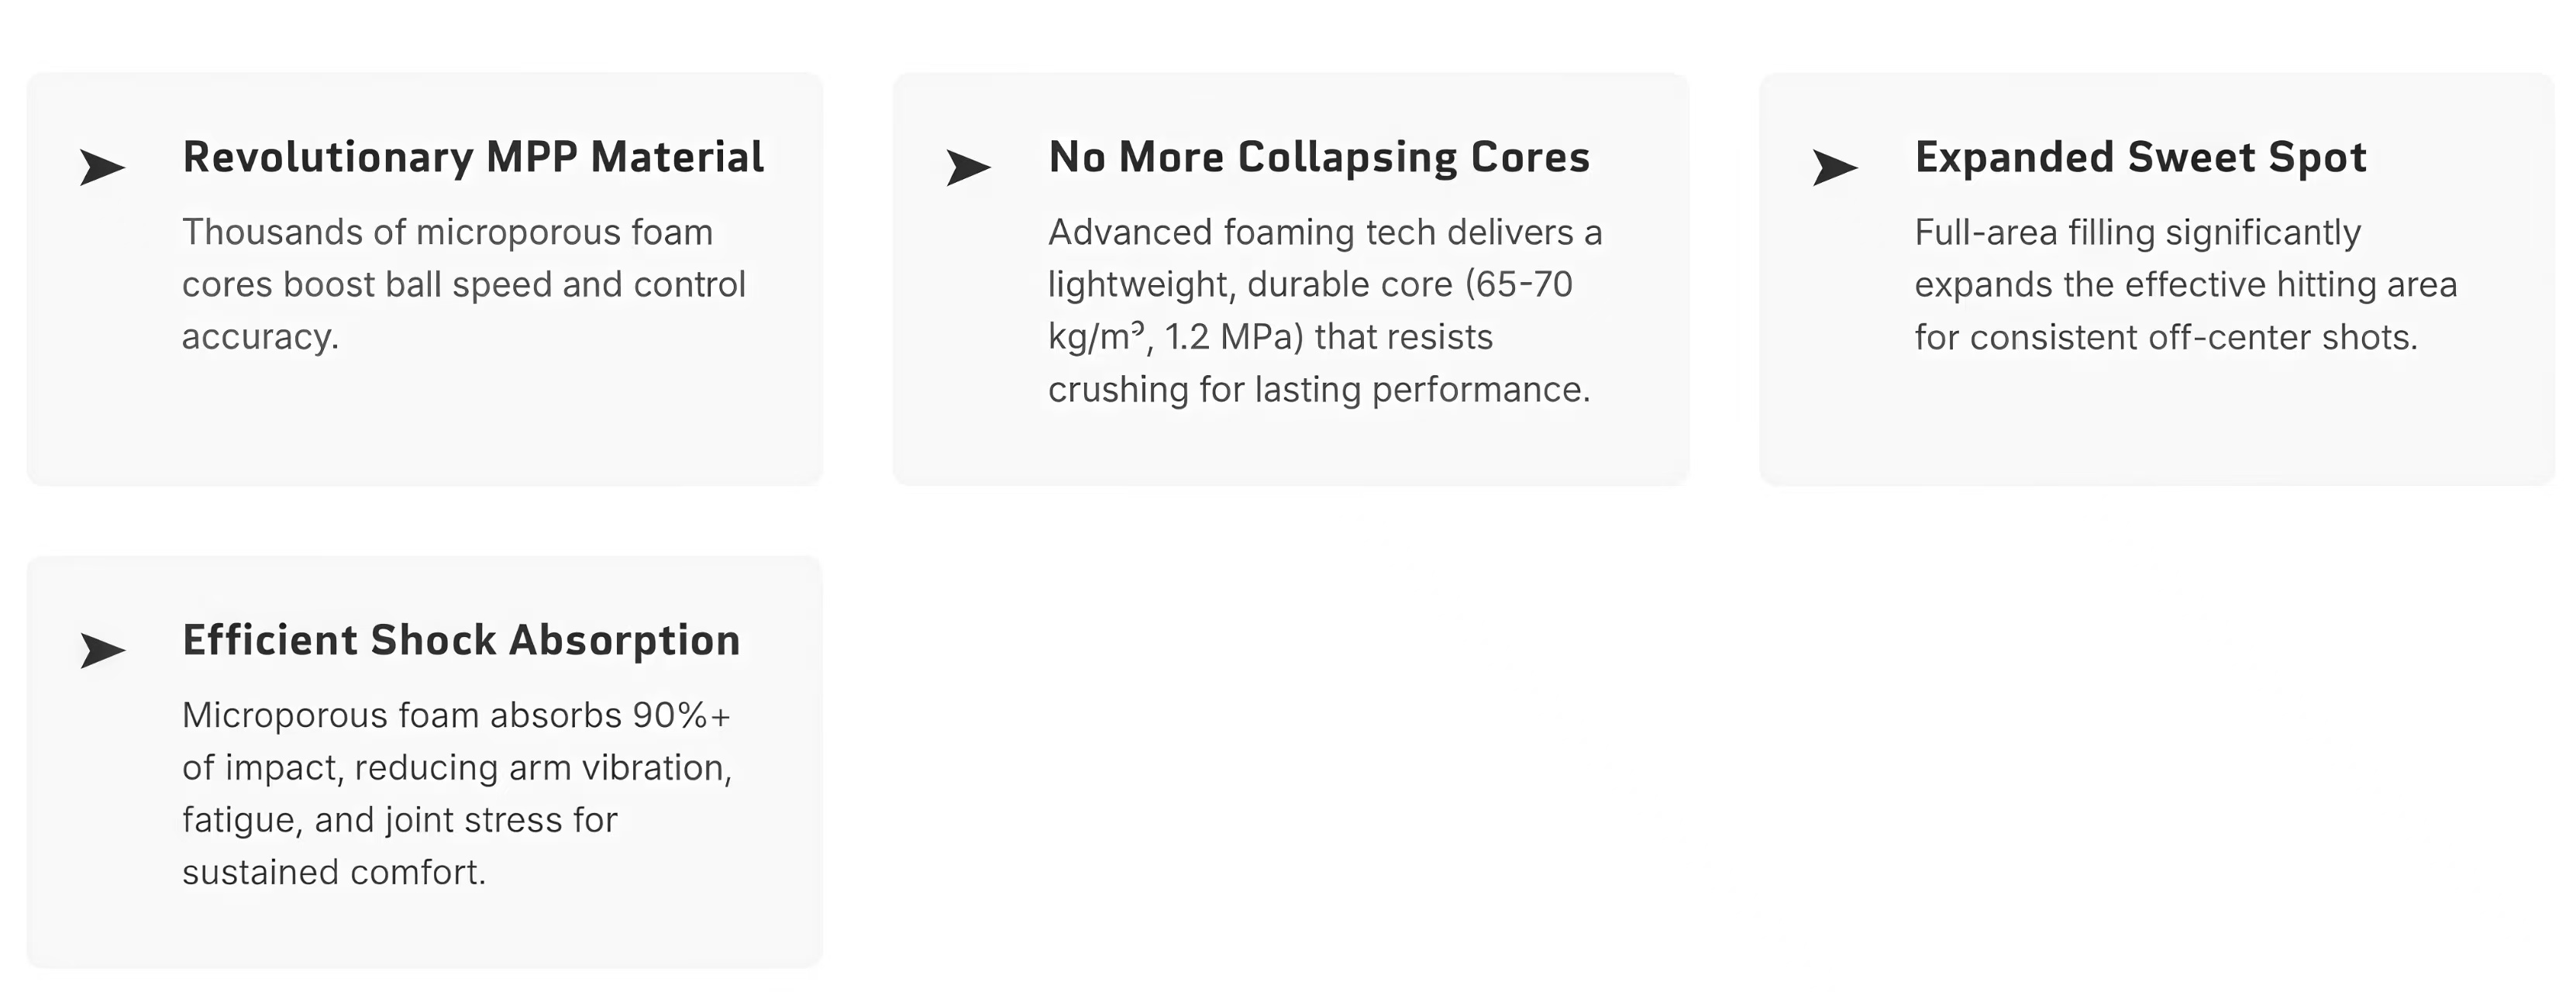The image size is (2576, 992).
Task: Click the arrow icon beside Revolutionary MPP Material
Action: pyautogui.click(x=102, y=167)
